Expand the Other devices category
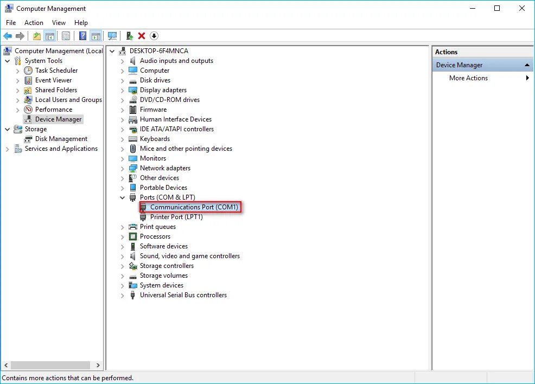Viewport: 535px width, 384px height. [122, 178]
